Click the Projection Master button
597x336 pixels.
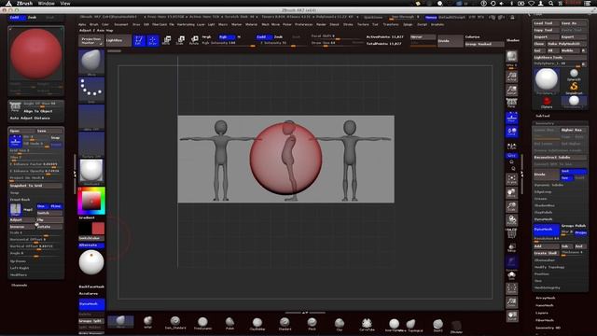(x=91, y=40)
